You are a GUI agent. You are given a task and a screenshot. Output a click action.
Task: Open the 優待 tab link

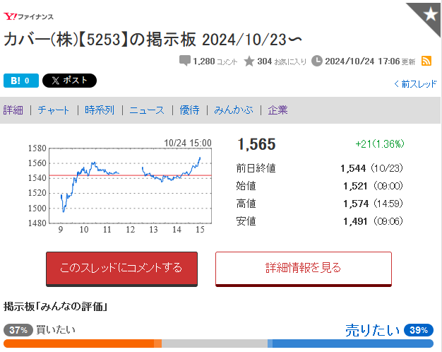(190, 110)
